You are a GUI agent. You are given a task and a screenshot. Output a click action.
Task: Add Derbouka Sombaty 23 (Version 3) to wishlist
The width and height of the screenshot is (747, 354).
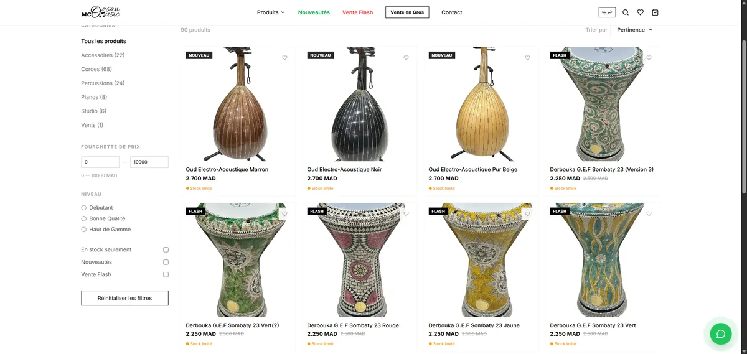(649, 57)
